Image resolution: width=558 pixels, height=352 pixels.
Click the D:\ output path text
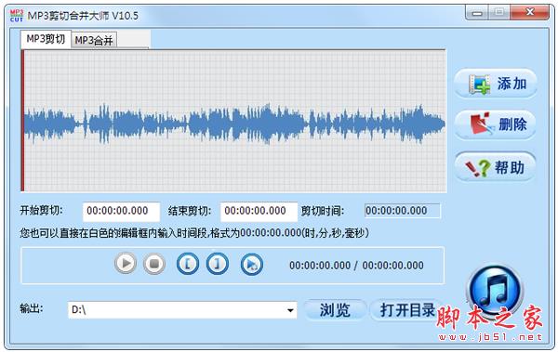tap(79, 310)
